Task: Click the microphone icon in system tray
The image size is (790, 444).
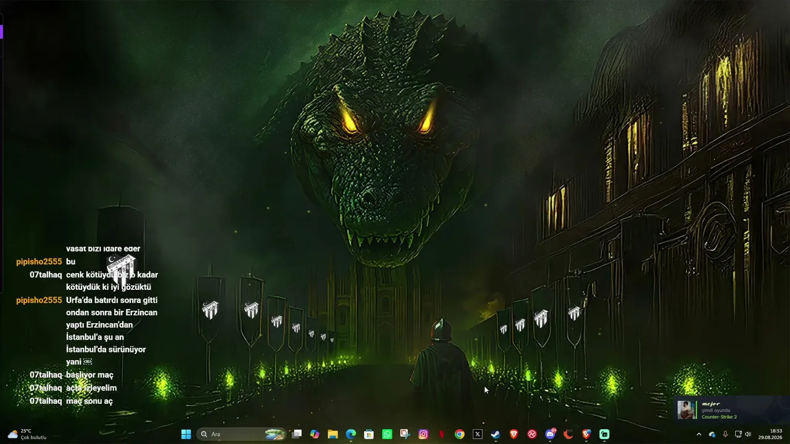Action: click(725, 434)
